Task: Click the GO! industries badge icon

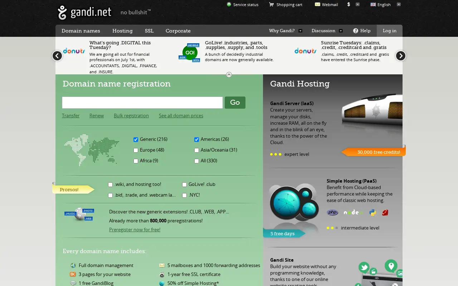Action: tap(189, 53)
